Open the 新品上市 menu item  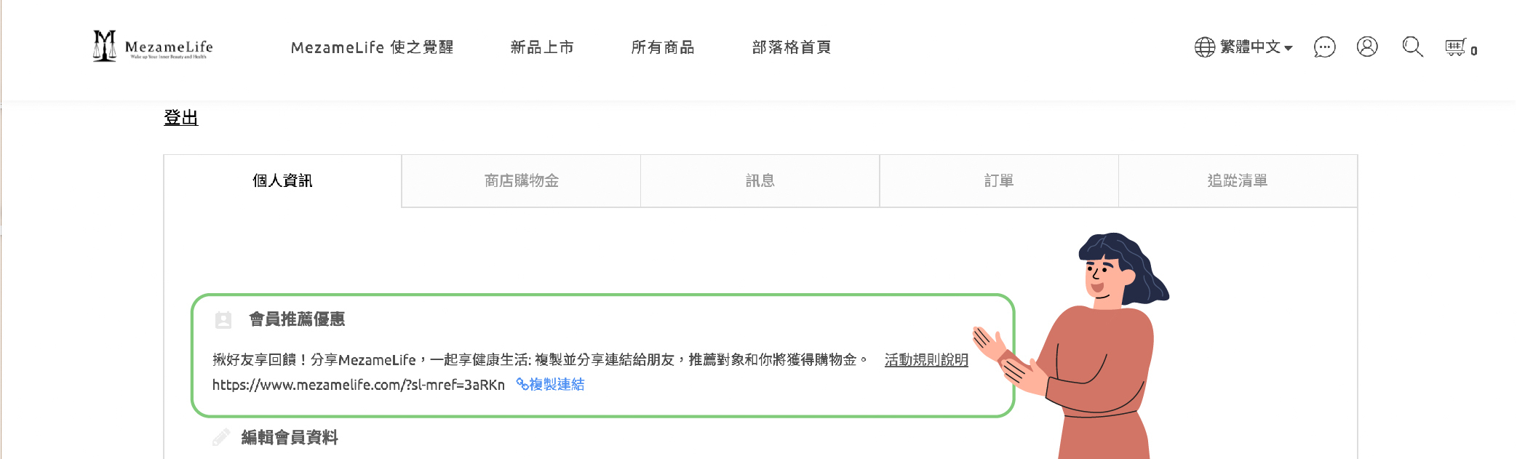pyautogui.click(x=542, y=47)
